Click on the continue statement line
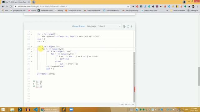Image resolution: width=200 pixels, height=112 pixels. (64, 59)
